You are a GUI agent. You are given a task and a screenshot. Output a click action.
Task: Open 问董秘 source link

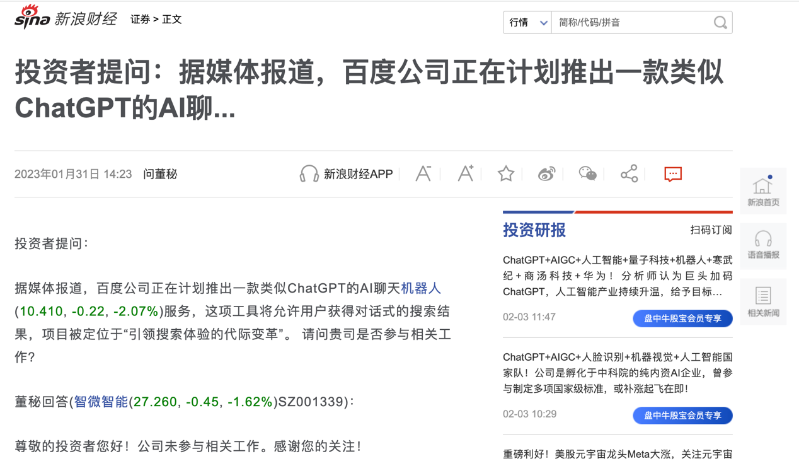pos(160,174)
